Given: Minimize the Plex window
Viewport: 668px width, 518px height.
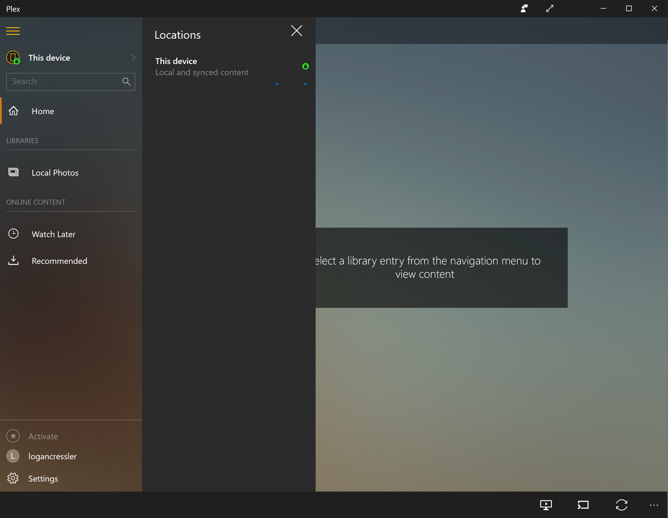Looking at the screenshot, I should pos(603,8).
